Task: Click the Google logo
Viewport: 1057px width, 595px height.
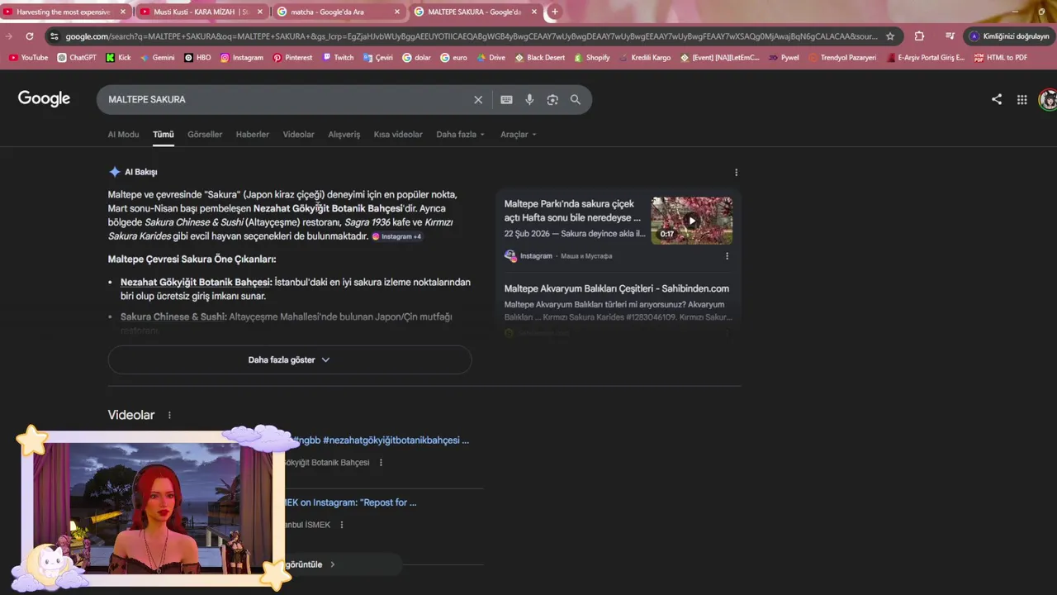Action: click(x=44, y=99)
